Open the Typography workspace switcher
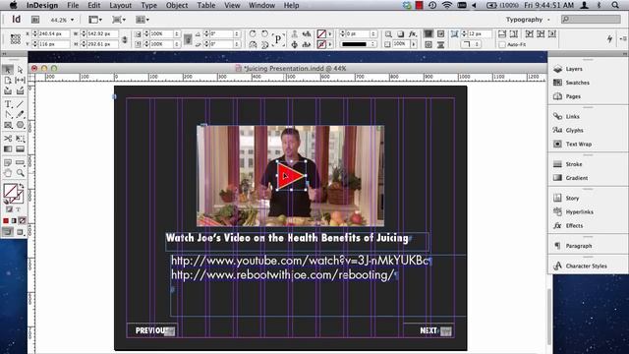 [x=528, y=20]
